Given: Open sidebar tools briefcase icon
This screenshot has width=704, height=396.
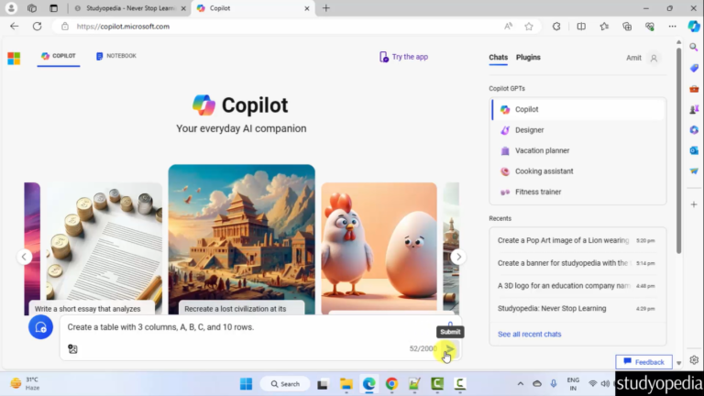Looking at the screenshot, I should coord(694,89).
